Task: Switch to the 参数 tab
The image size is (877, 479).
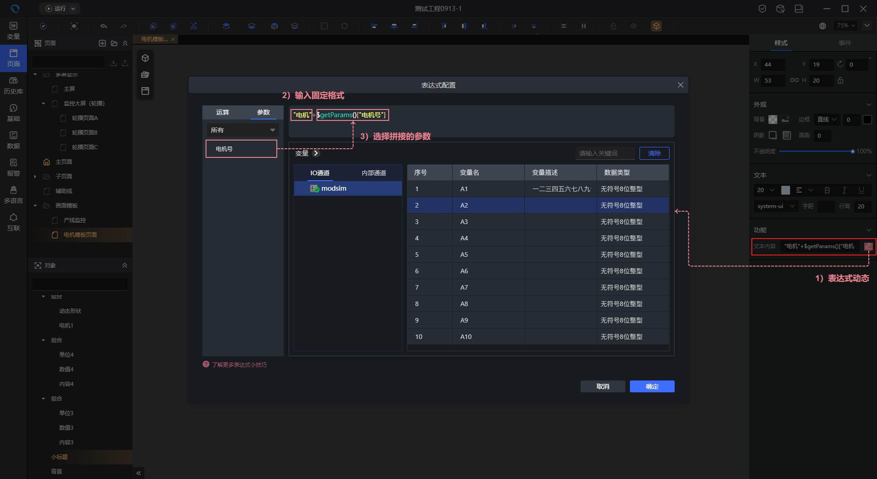Action: click(263, 112)
